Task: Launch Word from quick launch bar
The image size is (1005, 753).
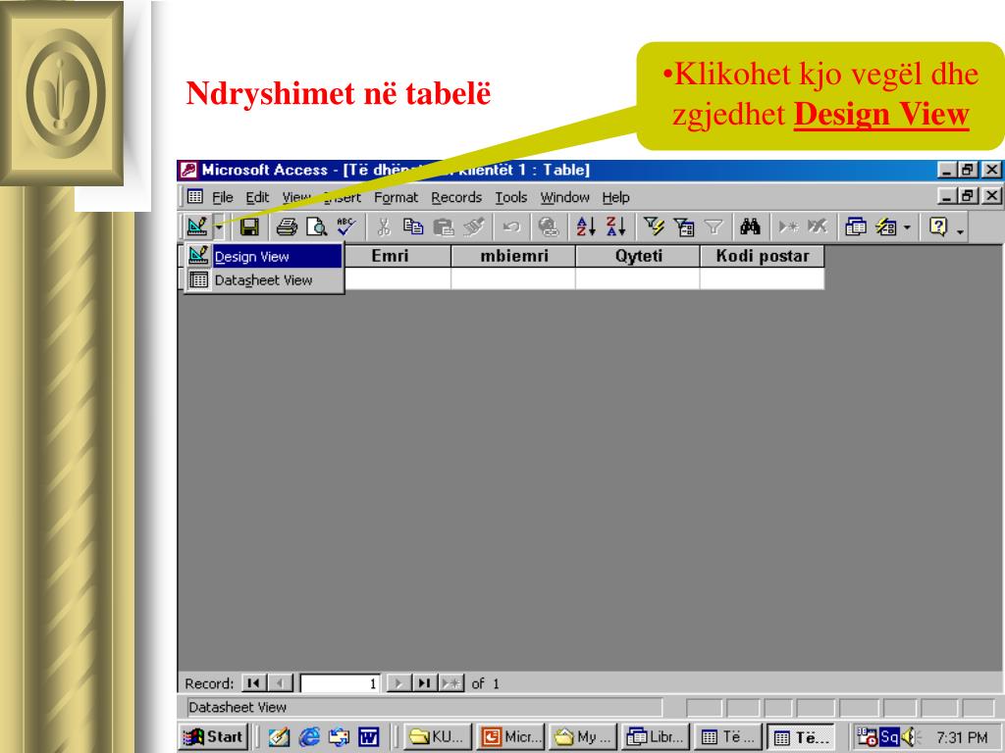Action: [369, 737]
